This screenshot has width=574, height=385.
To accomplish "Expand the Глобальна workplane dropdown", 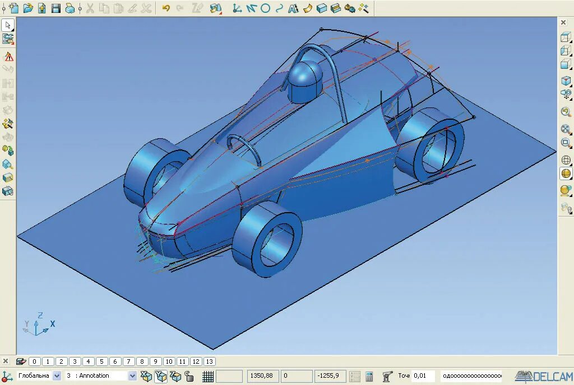I will (x=57, y=375).
